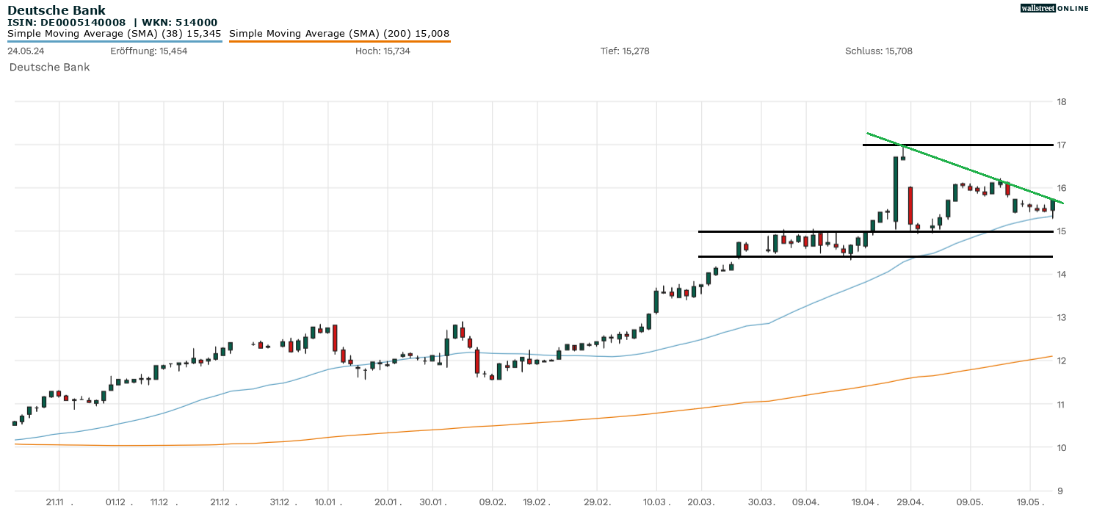Screen dimensions: 1094x506
Task: Click x-axis date 29.02.
Action: point(597,502)
